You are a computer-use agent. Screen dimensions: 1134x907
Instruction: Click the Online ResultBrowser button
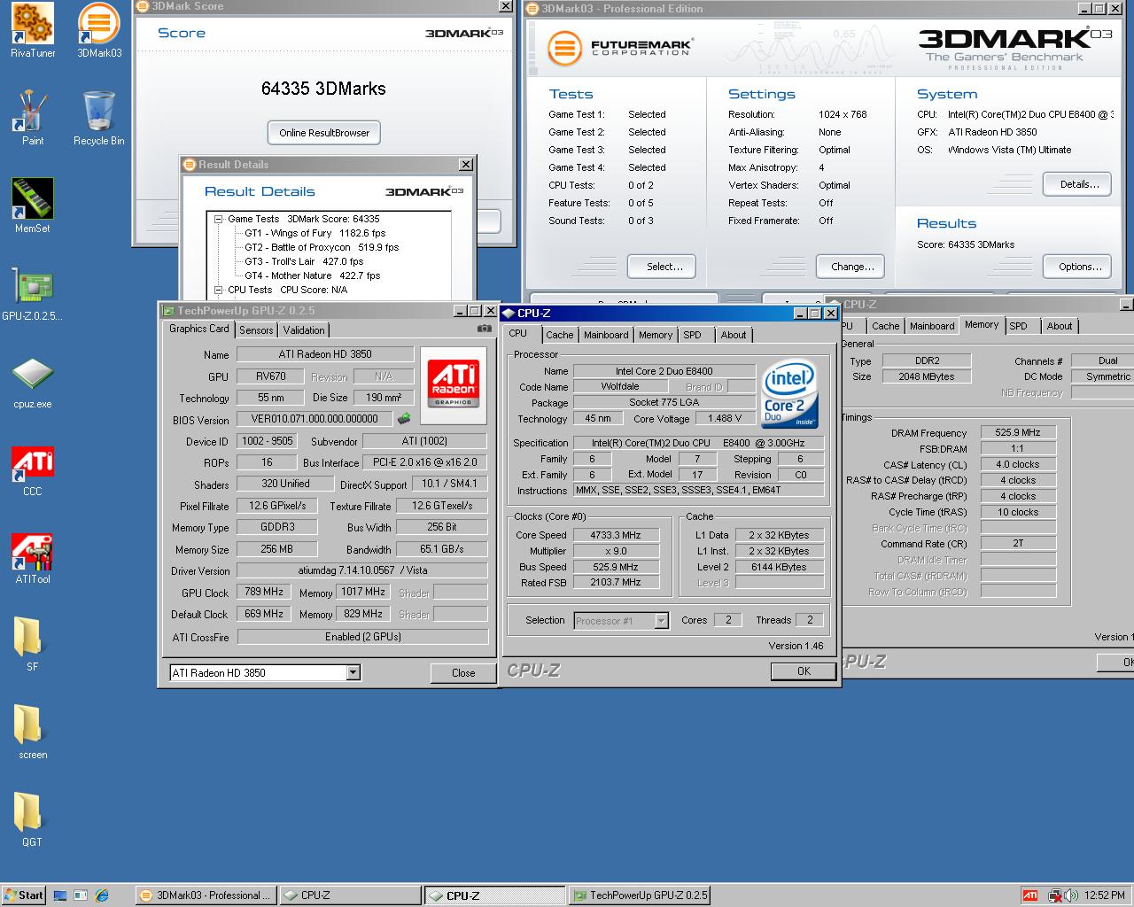[324, 133]
